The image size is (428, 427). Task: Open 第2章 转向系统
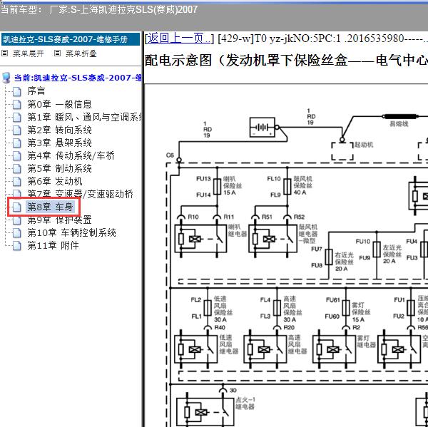click(59, 130)
